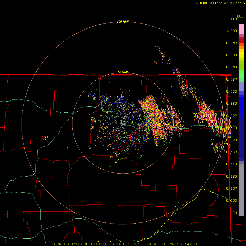Image resolution: width=246 pixels, height=246 pixels.
Task: Select the 0.253 color scale value
Action: [x=232, y=201]
